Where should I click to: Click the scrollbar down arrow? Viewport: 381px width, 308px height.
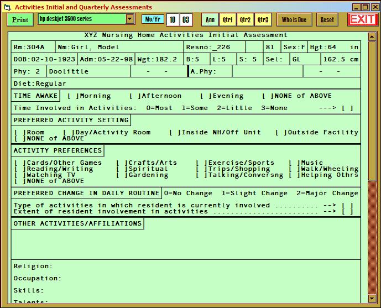(372, 298)
